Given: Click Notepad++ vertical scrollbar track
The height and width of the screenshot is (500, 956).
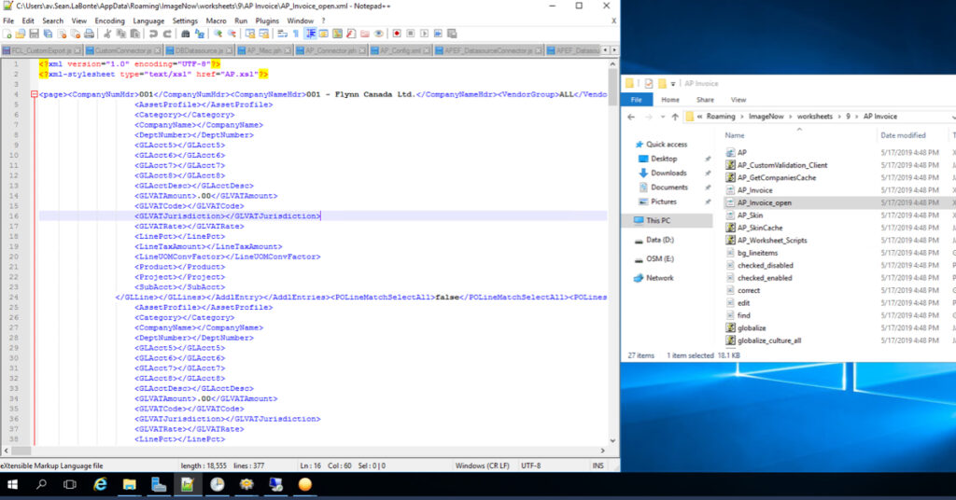Looking at the screenshot, I should coord(612,280).
